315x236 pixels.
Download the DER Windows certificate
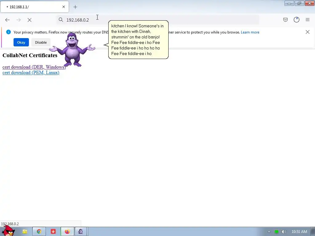34,67
